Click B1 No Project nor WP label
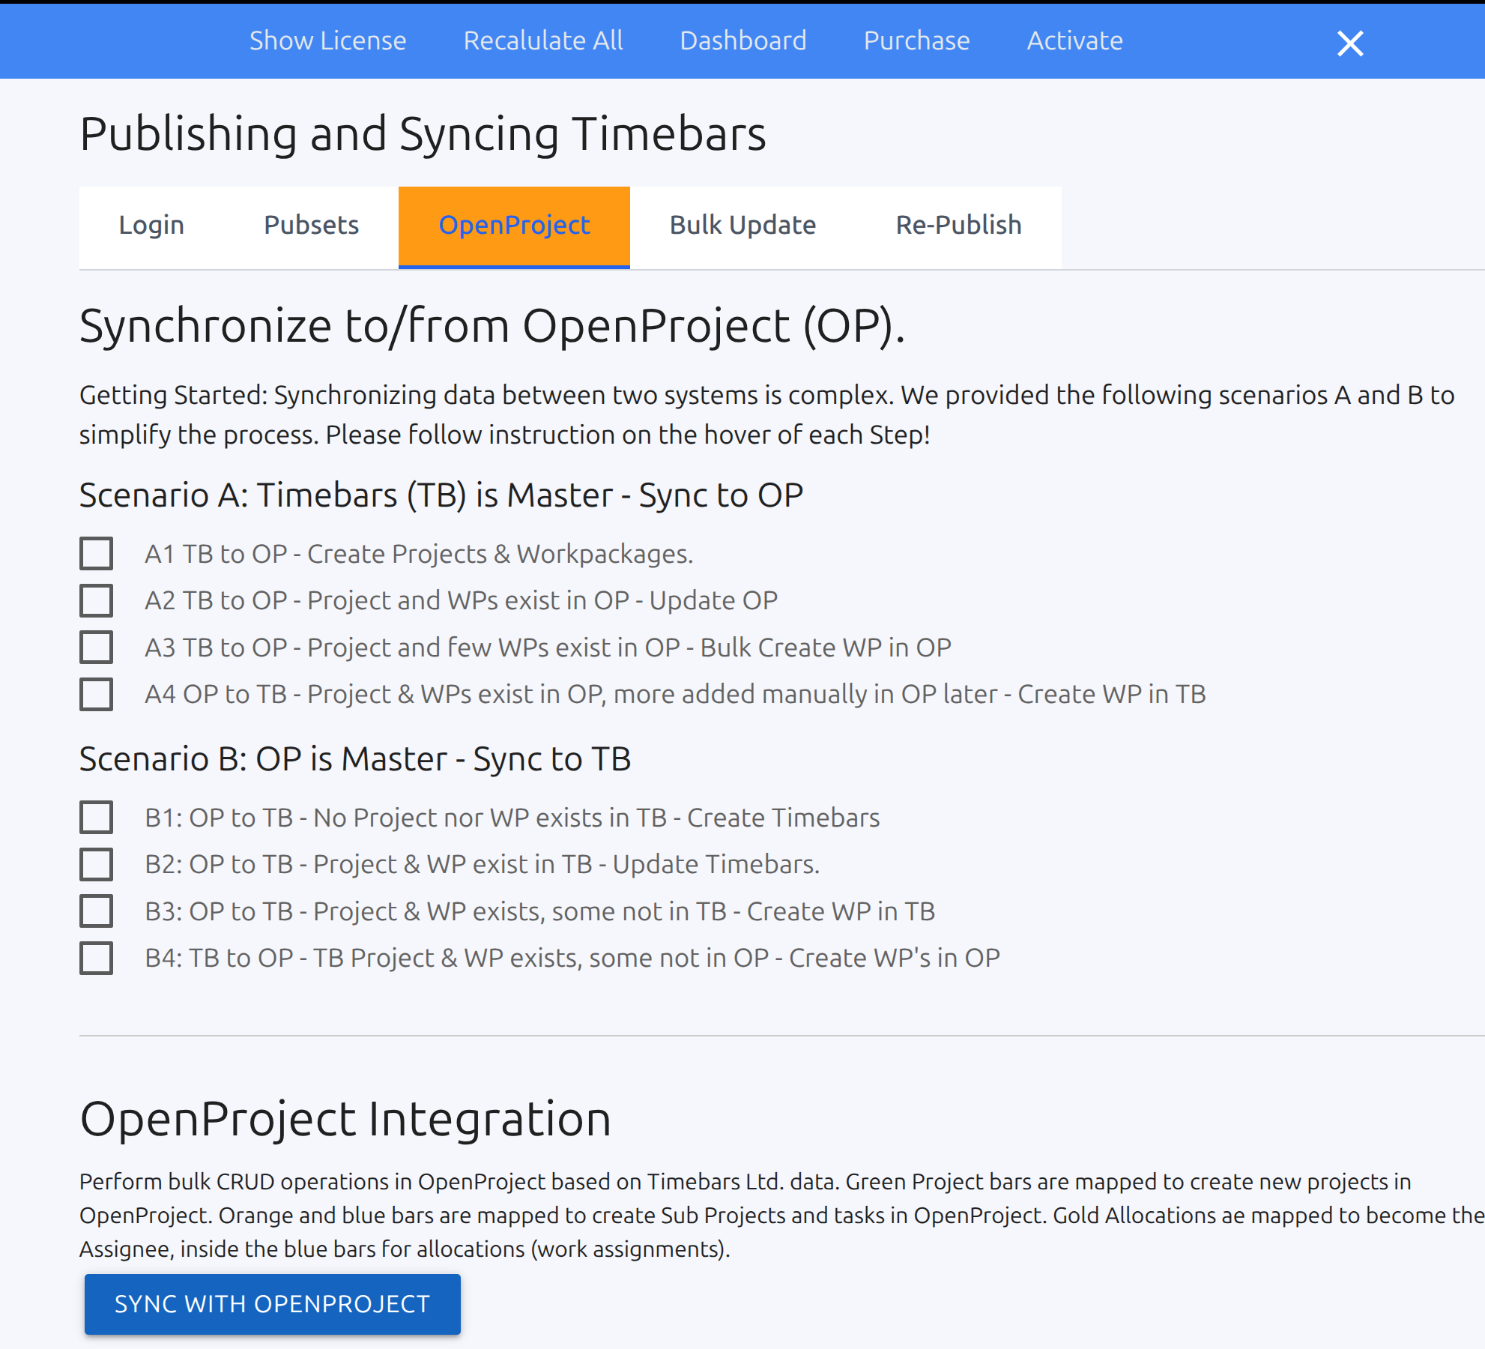1485x1349 pixels. click(x=512, y=818)
